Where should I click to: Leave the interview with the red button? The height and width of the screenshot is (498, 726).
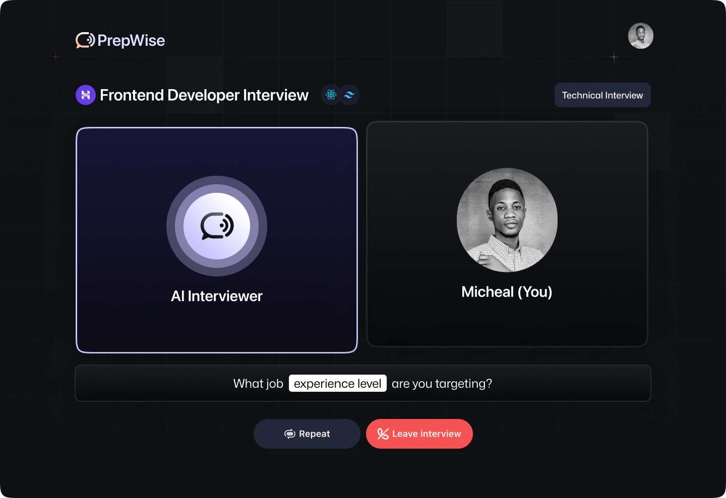click(419, 434)
